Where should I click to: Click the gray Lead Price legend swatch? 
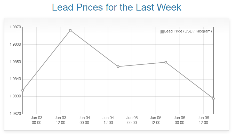[162, 31]
